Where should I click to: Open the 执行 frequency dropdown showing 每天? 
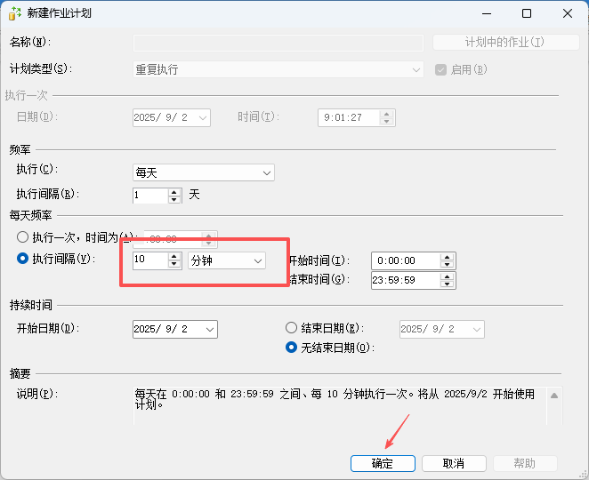tap(203, 172)
